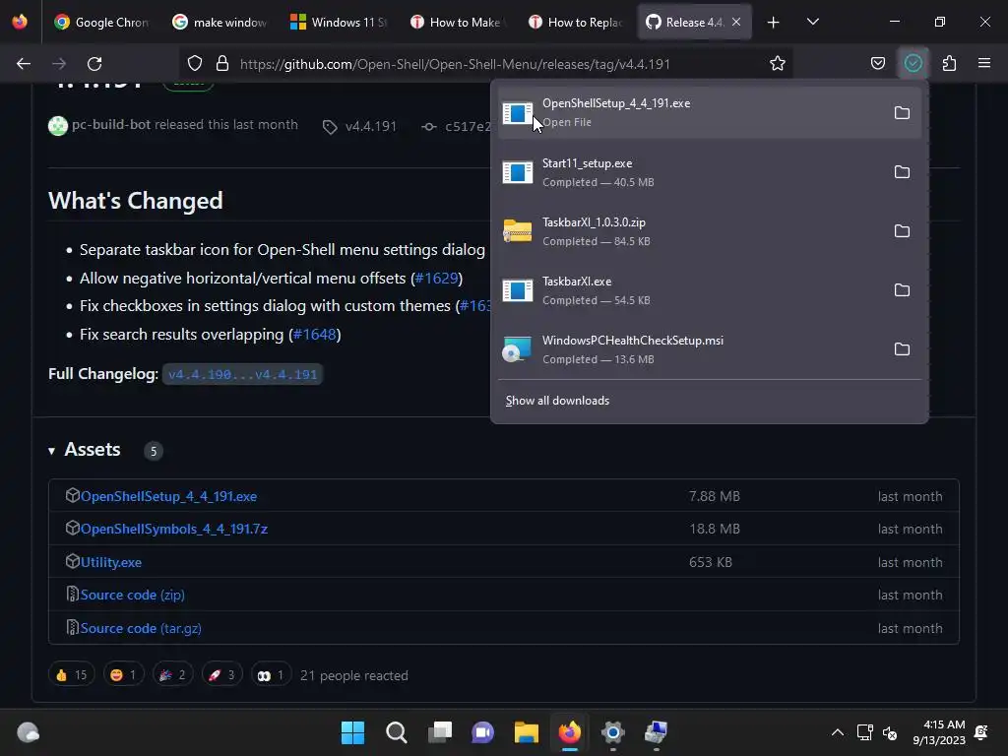
Task: Open Firefox application menu
Action: 984,64
